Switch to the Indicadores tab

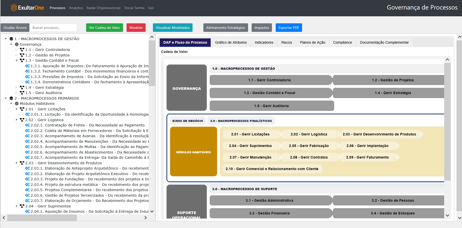coord(264,42)
